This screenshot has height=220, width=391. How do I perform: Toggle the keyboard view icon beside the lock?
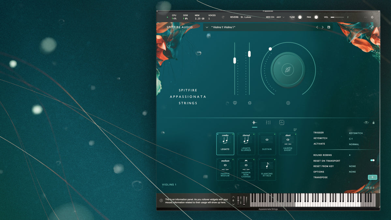(366, 123)
